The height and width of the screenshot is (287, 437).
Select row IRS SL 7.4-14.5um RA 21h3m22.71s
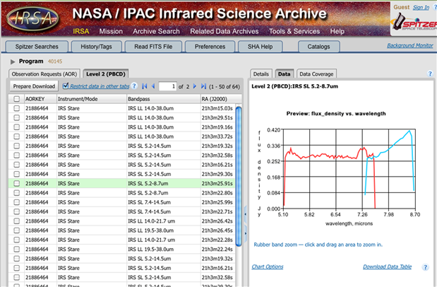[x=122, y=211]
